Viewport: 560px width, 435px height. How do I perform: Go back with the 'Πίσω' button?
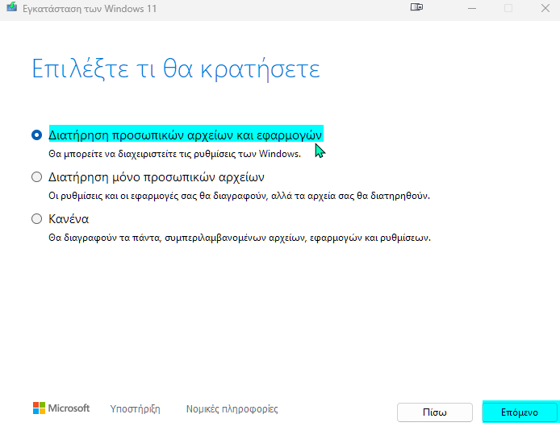click(x=435, y=412)
